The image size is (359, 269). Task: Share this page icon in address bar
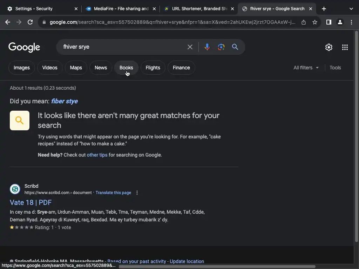[304, 22]
